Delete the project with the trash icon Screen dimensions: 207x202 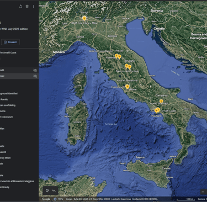click(27, 7)
